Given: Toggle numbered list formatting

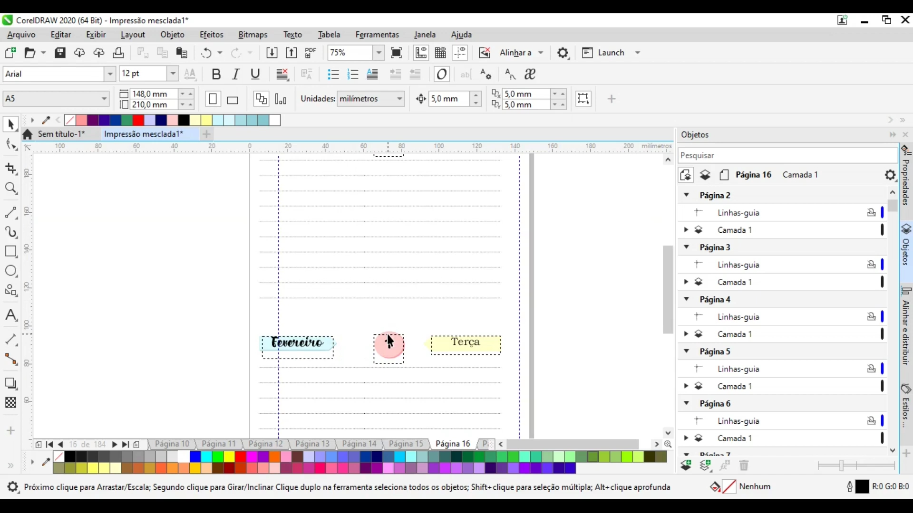Looking at the screenshot, I should click(x=353, y=74).
